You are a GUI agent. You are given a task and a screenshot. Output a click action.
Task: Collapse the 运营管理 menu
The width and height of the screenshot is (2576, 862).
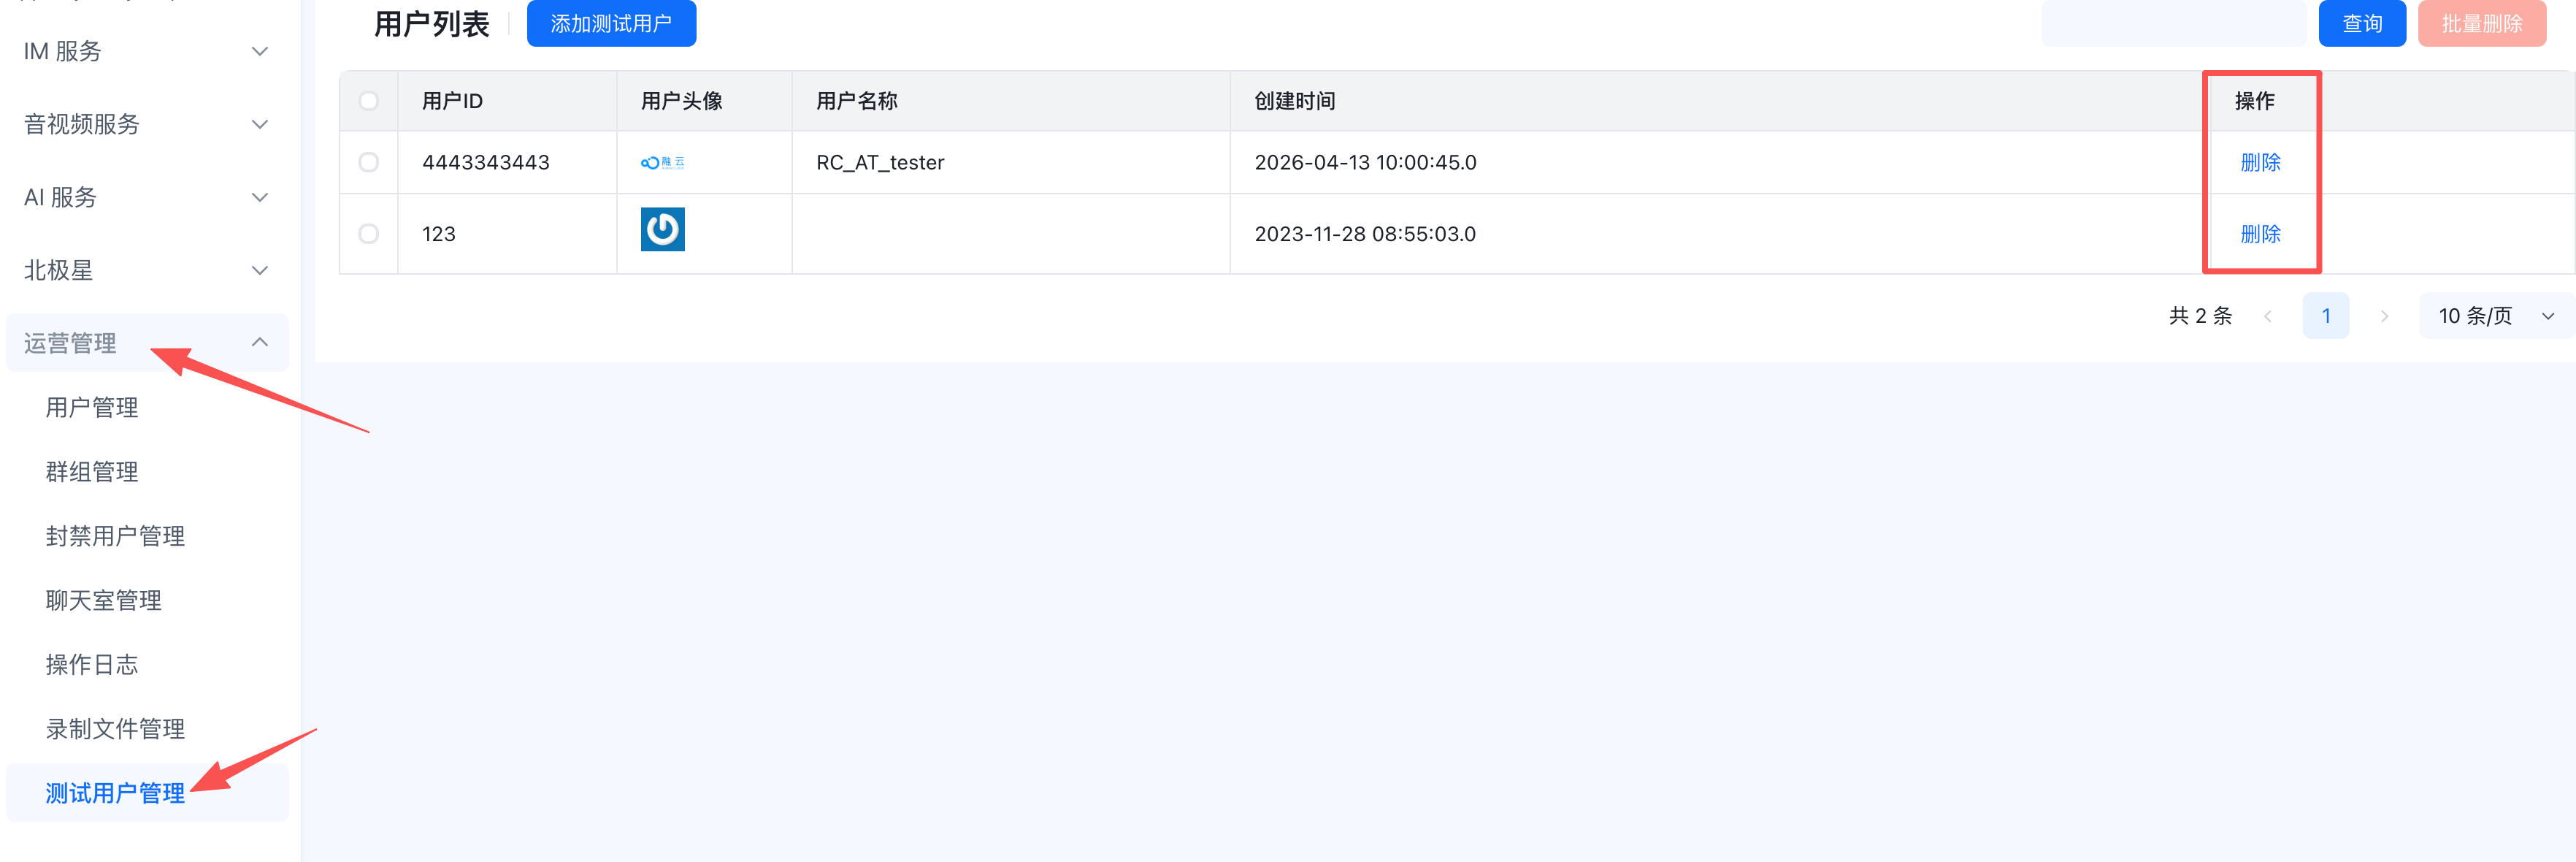147,343
